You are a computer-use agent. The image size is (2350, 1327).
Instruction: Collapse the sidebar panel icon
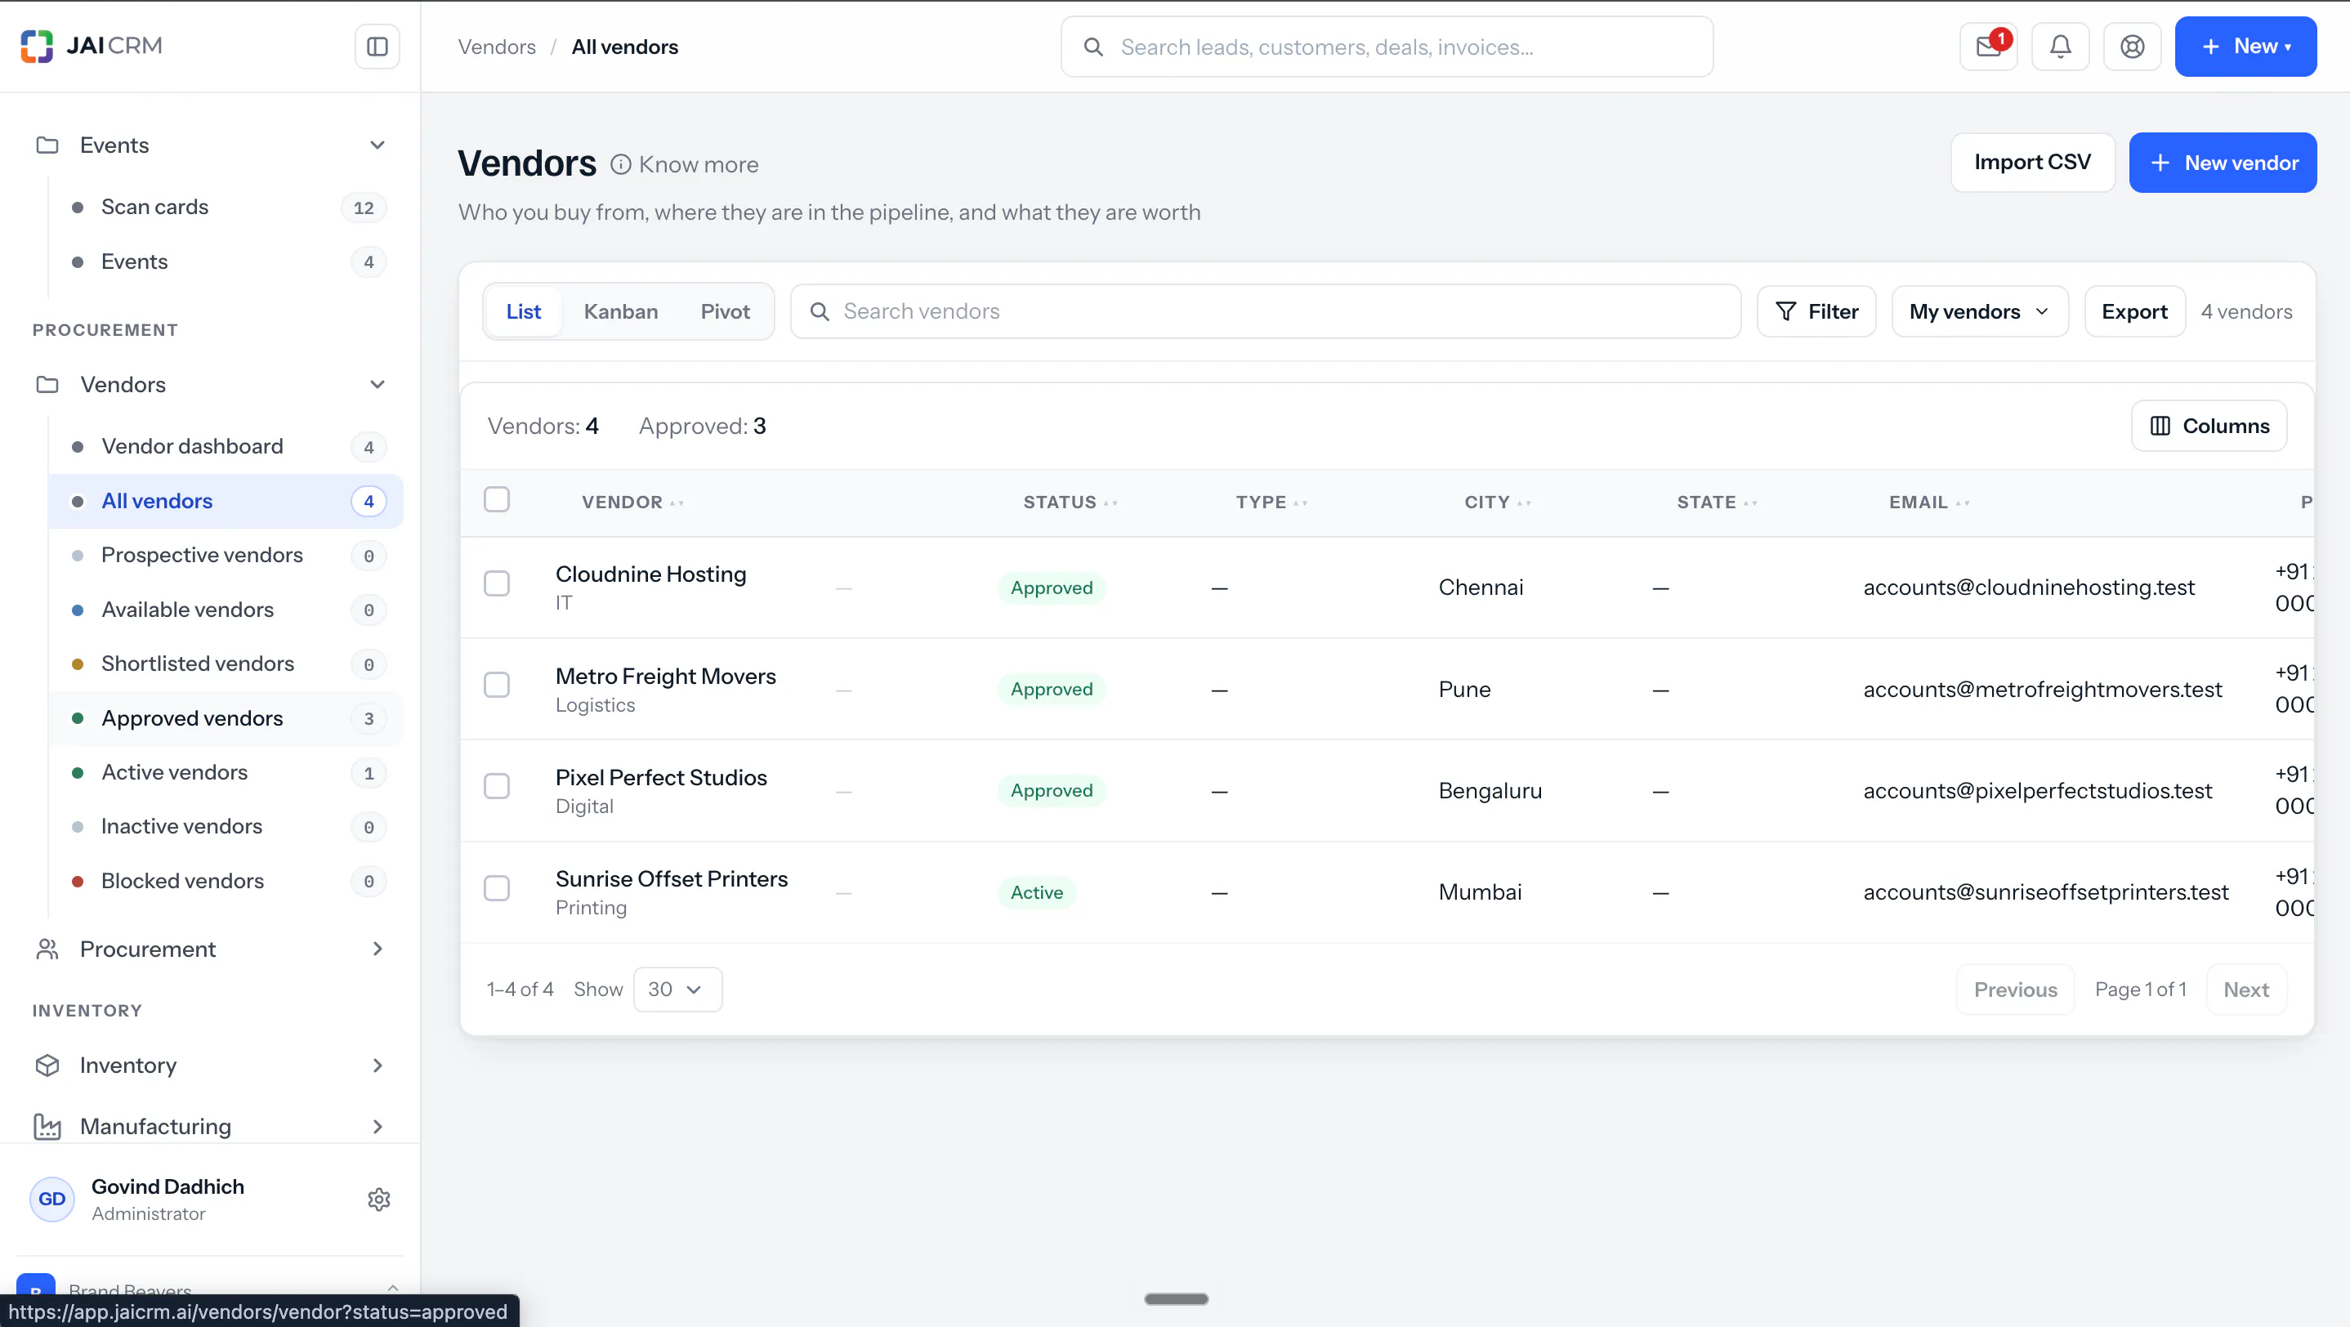[377, 47]
